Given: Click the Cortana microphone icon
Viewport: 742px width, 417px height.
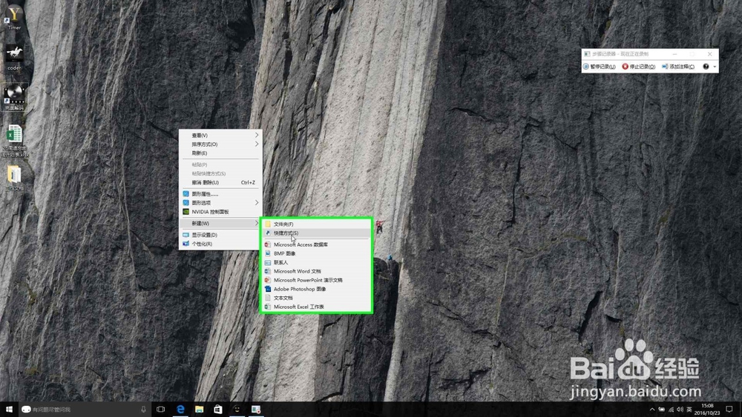Looking at the screenshot, I should 143,410.
